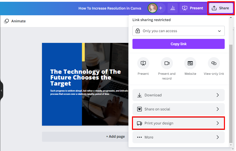Open the More options menu item
This screenshot has height=151, width=236.
(178, 137)
